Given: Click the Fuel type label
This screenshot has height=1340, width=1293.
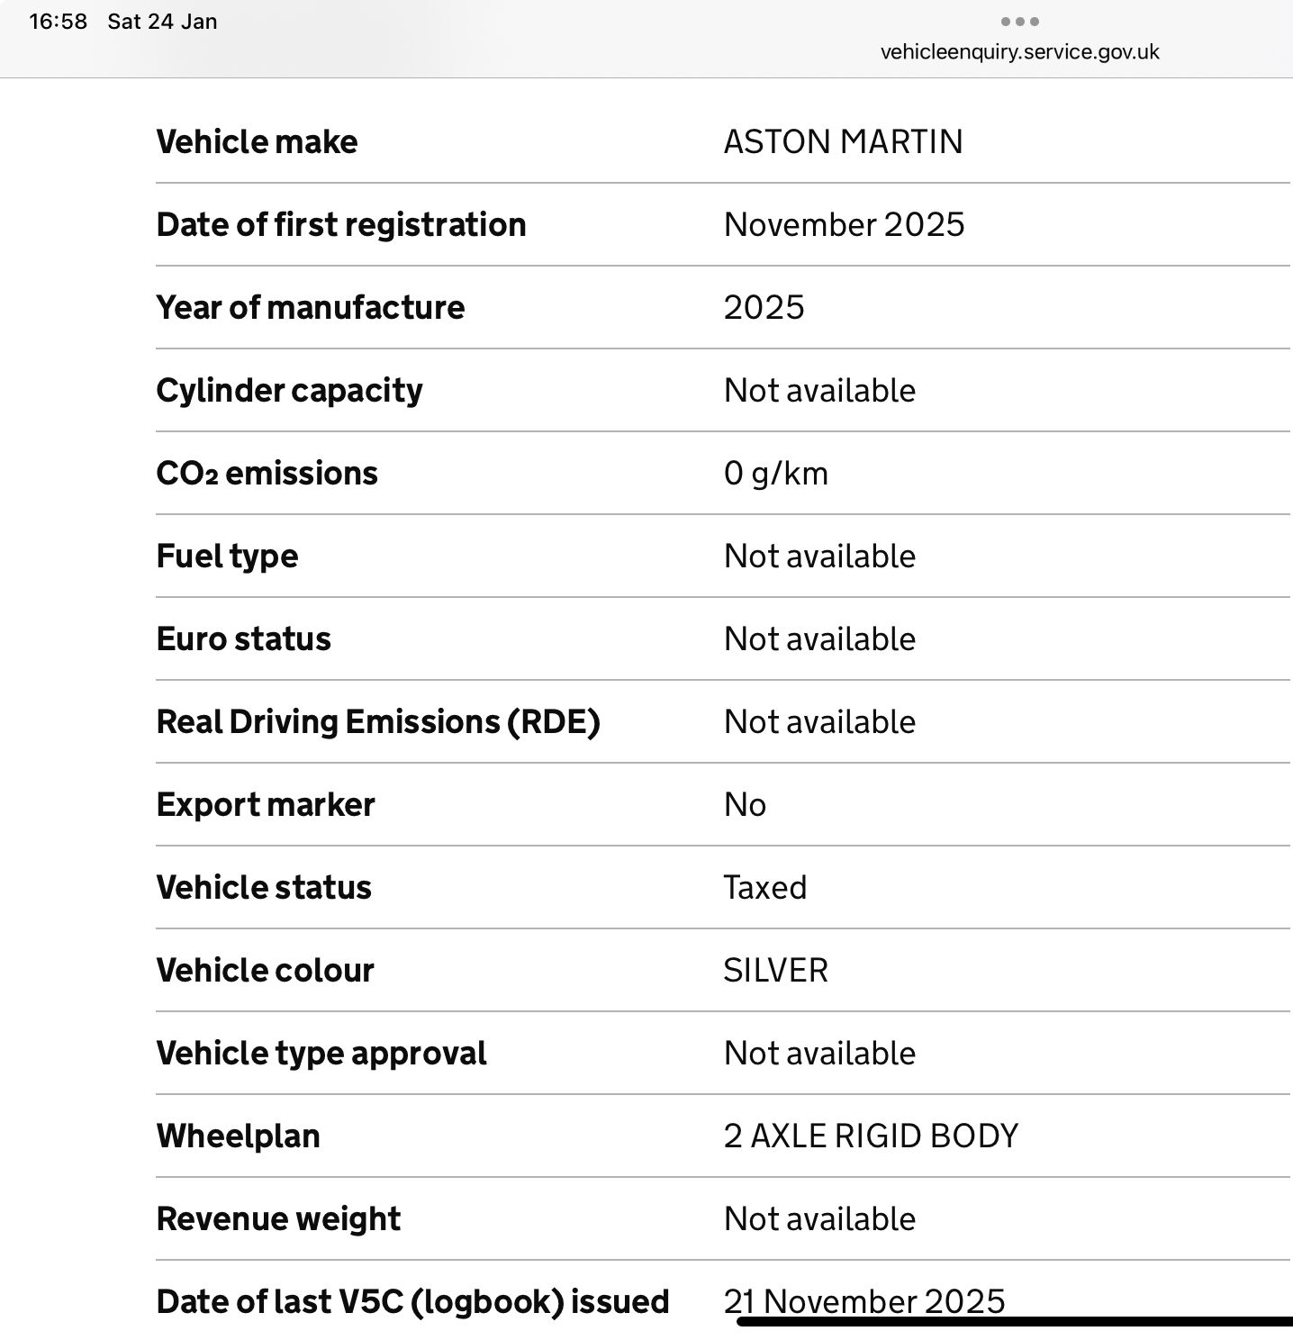Looking at the screenshot, I should coord(227,557).
